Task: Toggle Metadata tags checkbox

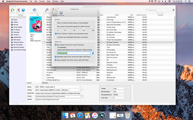Action: click(x=56, y=57)
